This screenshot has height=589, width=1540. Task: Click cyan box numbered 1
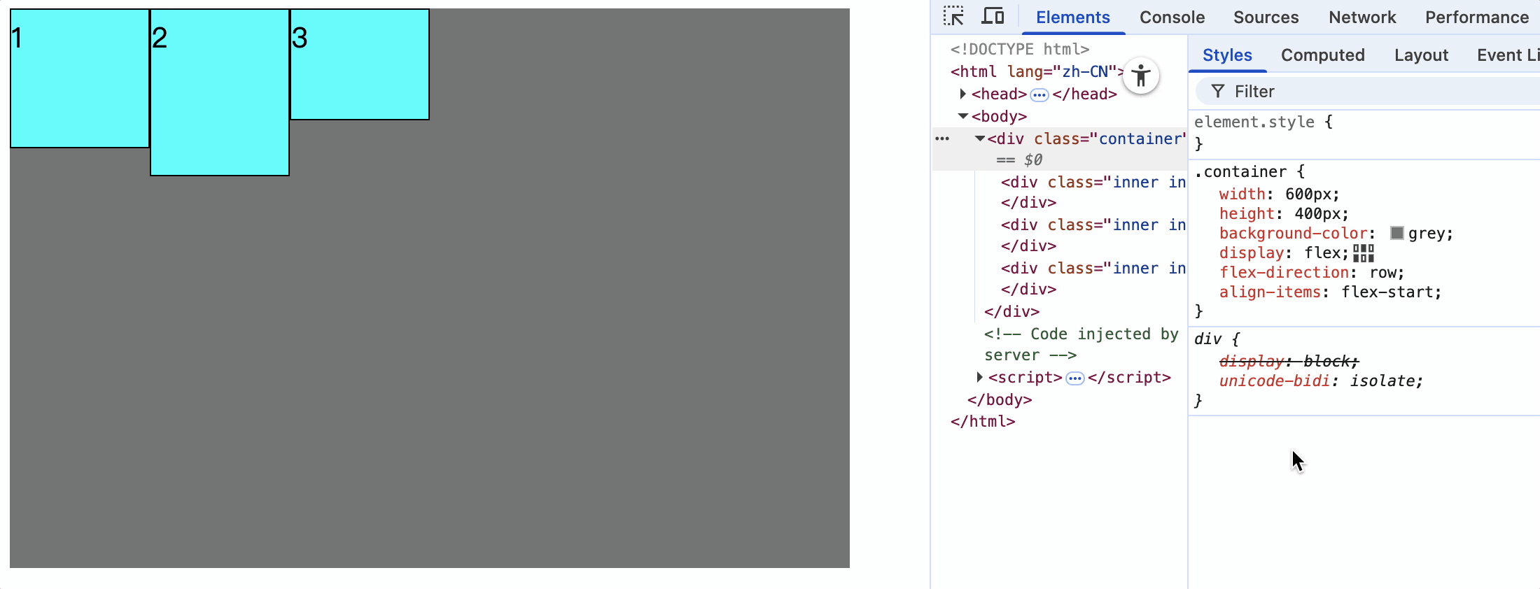click(x=80, y=78)
